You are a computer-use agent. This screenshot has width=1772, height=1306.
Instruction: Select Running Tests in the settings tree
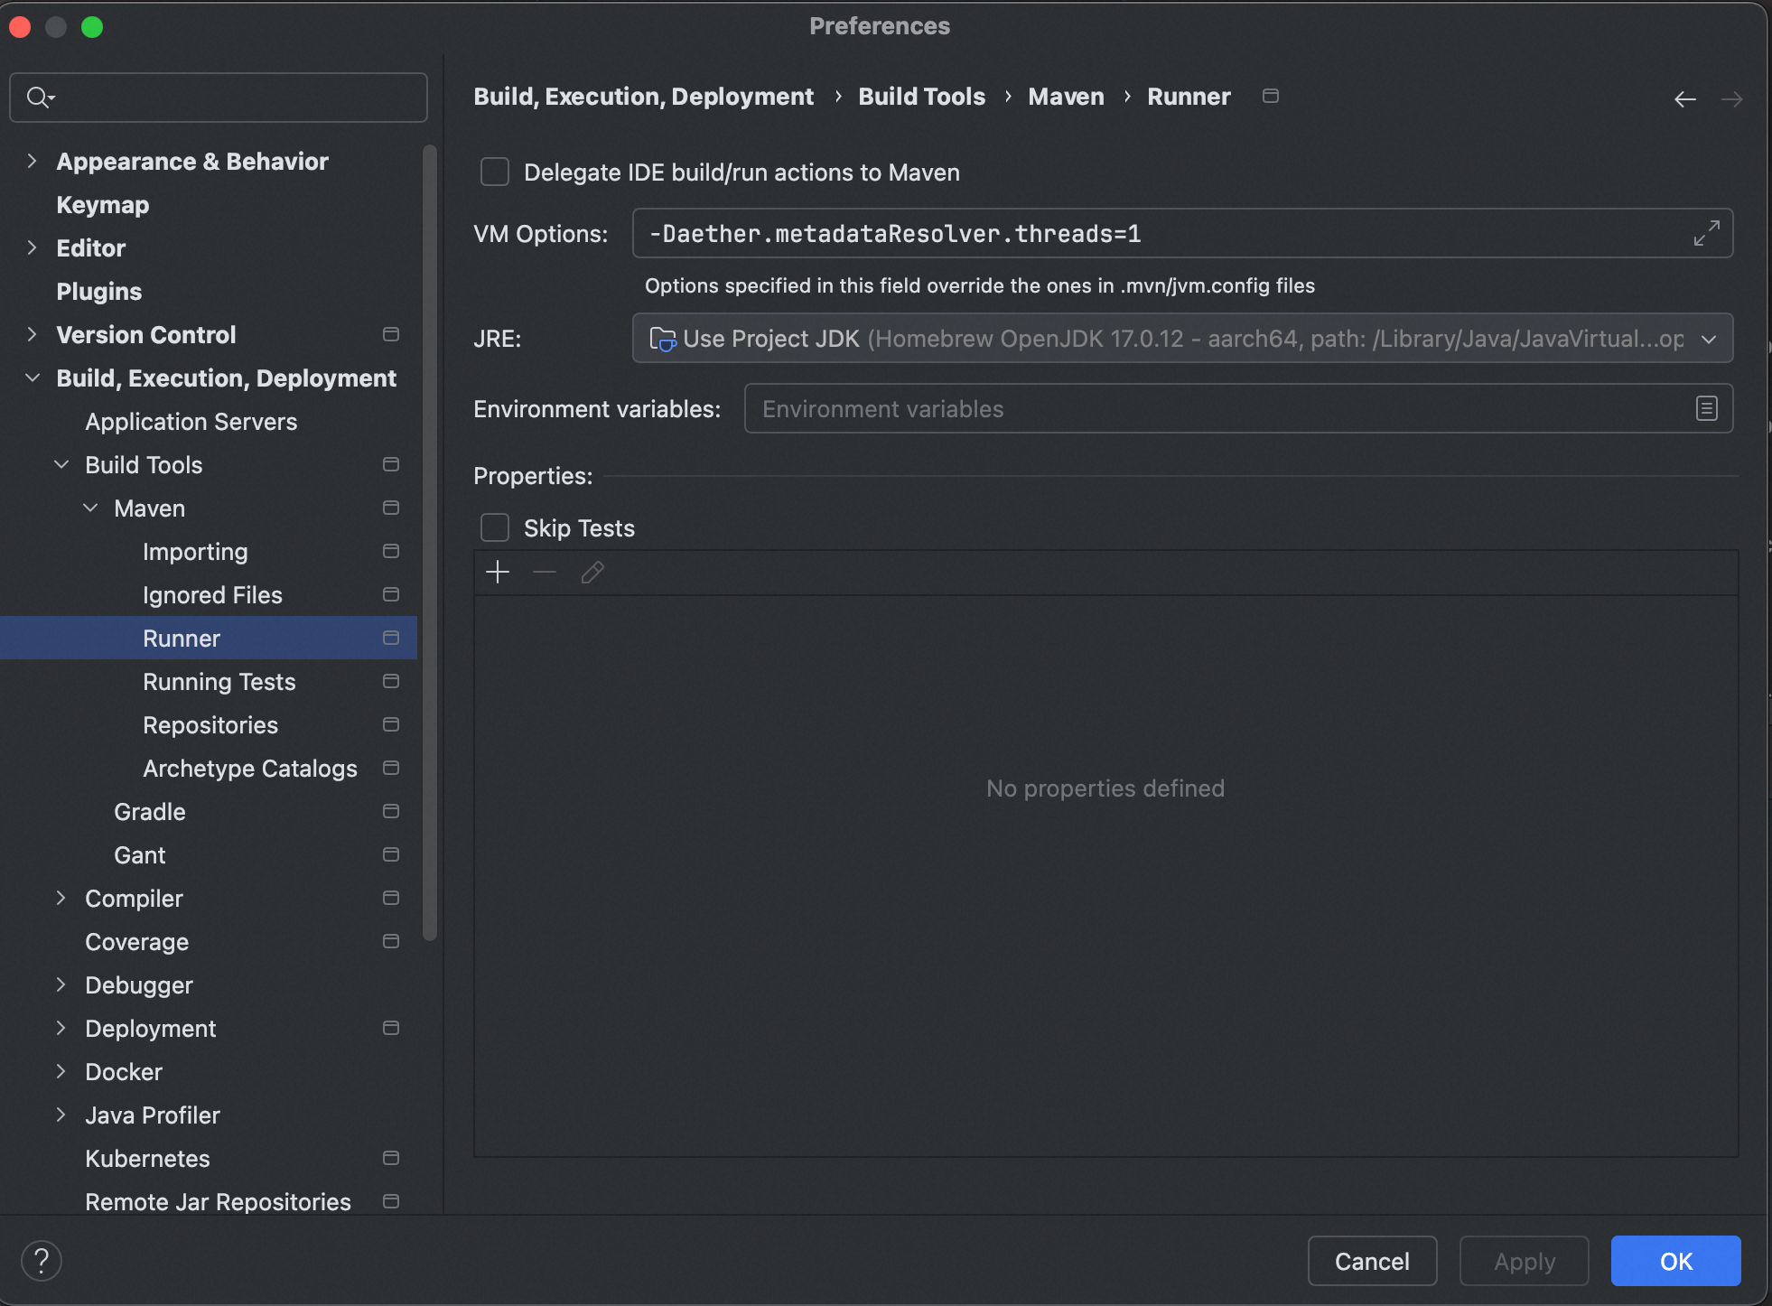pos(219,682)
